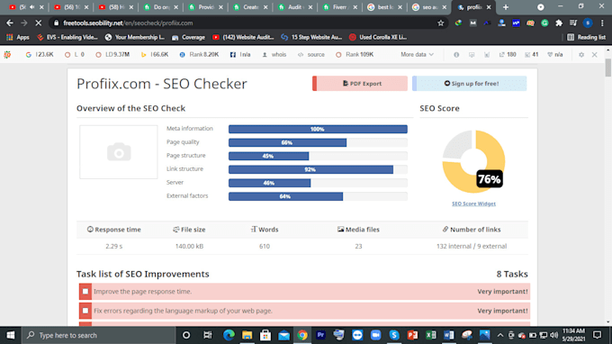Open Excel from taskbar
Screen dimensions: 612x344
(431, 335)
